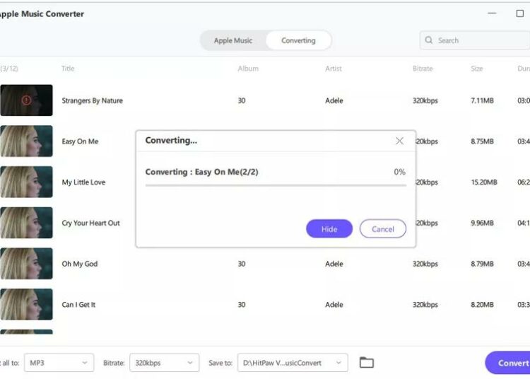Open the 320kbps bitrate dropdown

tap(164, 363)
